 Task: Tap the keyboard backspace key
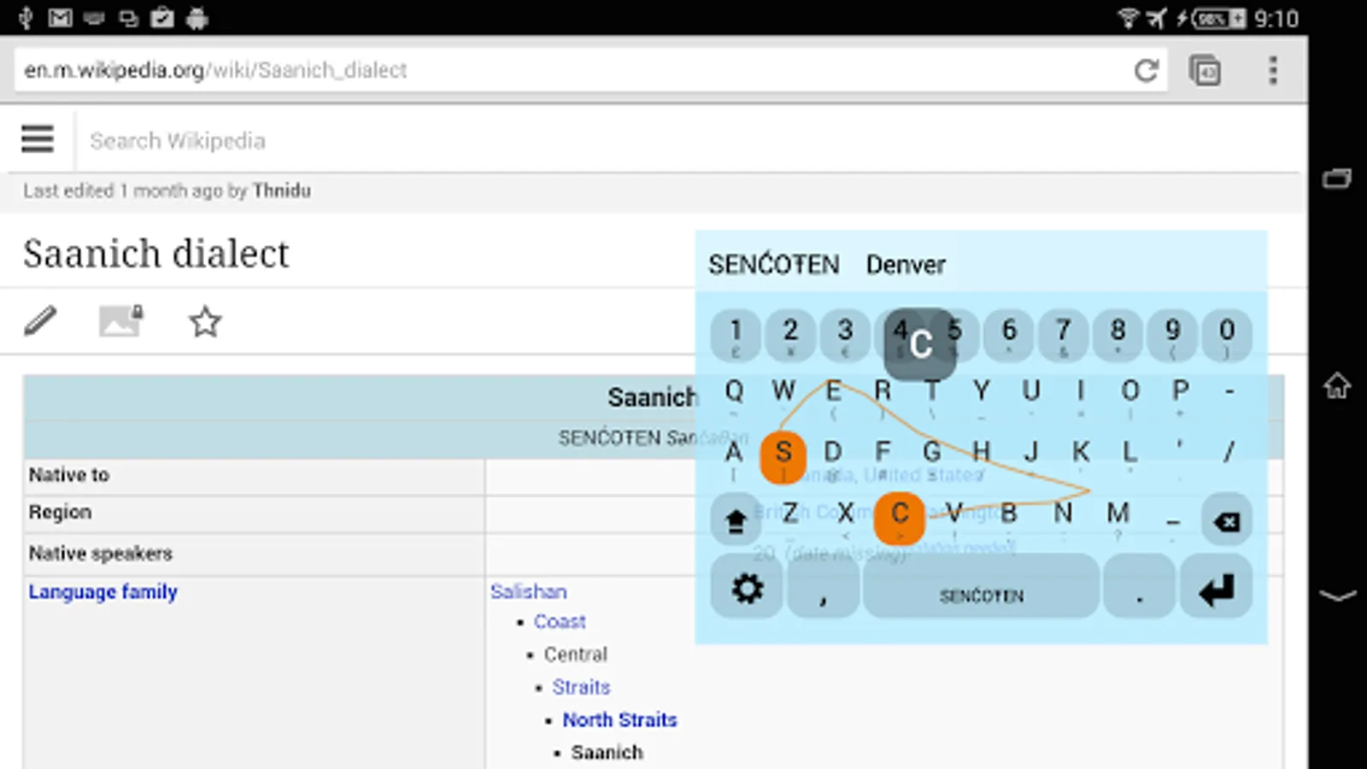point(1226,520)
